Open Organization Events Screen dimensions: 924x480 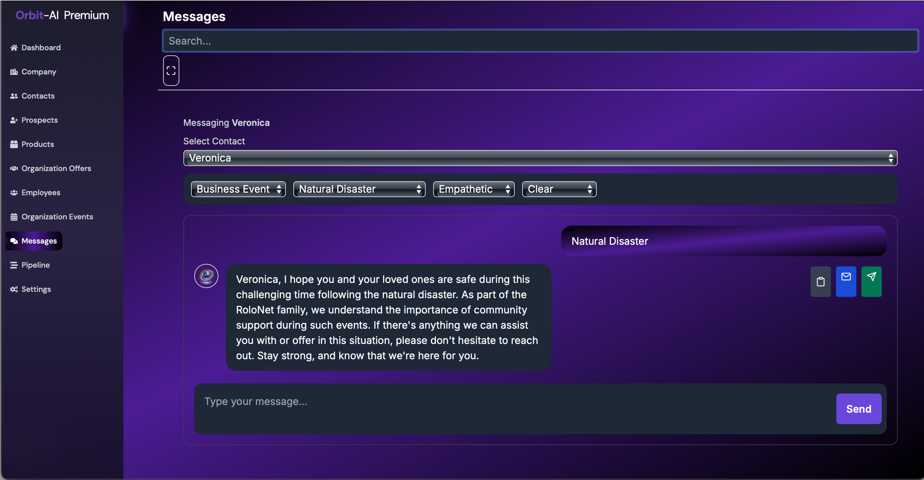coord(52,217)
